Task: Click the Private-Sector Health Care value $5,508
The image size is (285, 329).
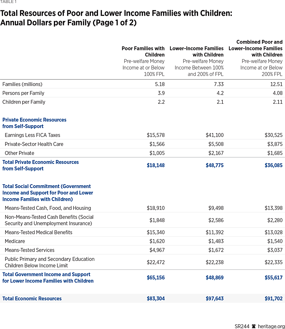Action: click(216, 144)
